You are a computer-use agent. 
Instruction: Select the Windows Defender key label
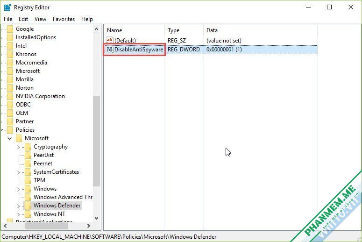57,206
